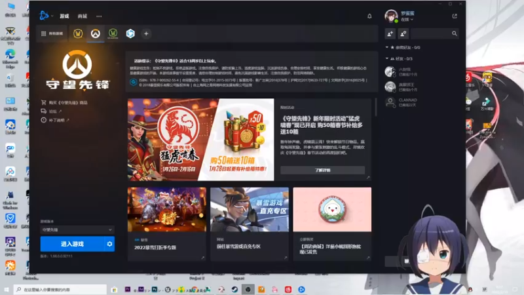
Task: Select the Overwatch game icon tab
Action: click(x=95, y=33)
